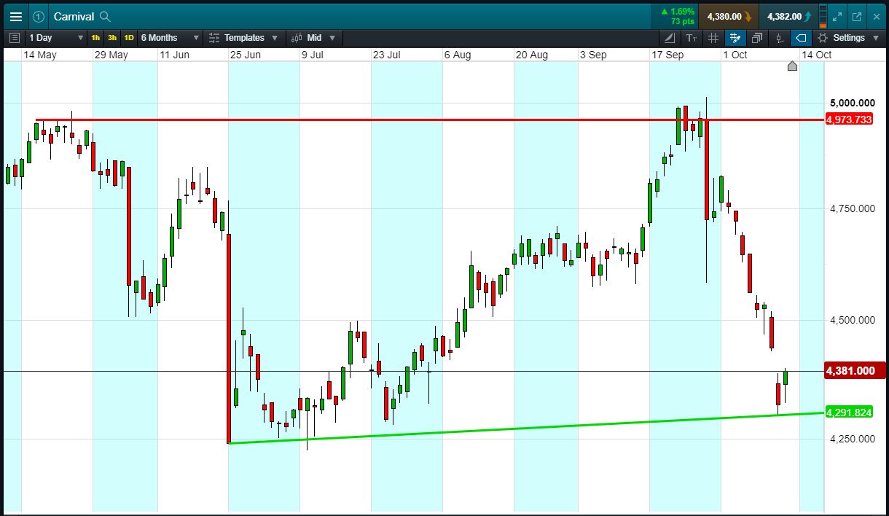
Task: Select the red 4,973.733 resistance line label
Action: (x=849, y=120)
